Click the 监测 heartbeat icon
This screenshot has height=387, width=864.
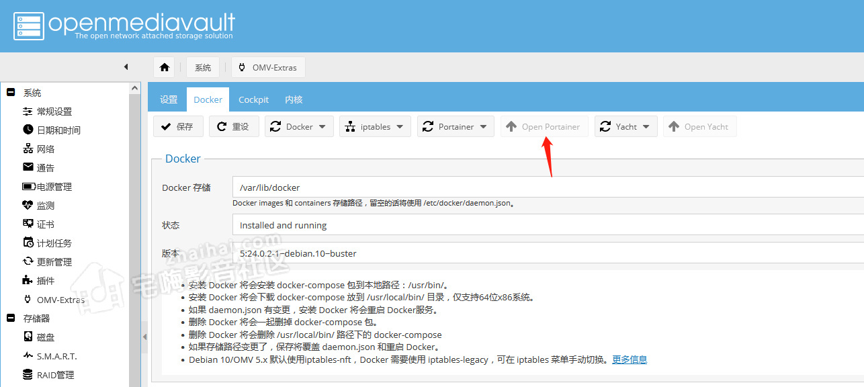pyautogui.click(x=28, y=205)
